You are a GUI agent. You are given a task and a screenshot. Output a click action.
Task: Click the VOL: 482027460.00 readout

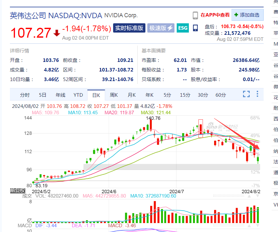pos(57,196)
